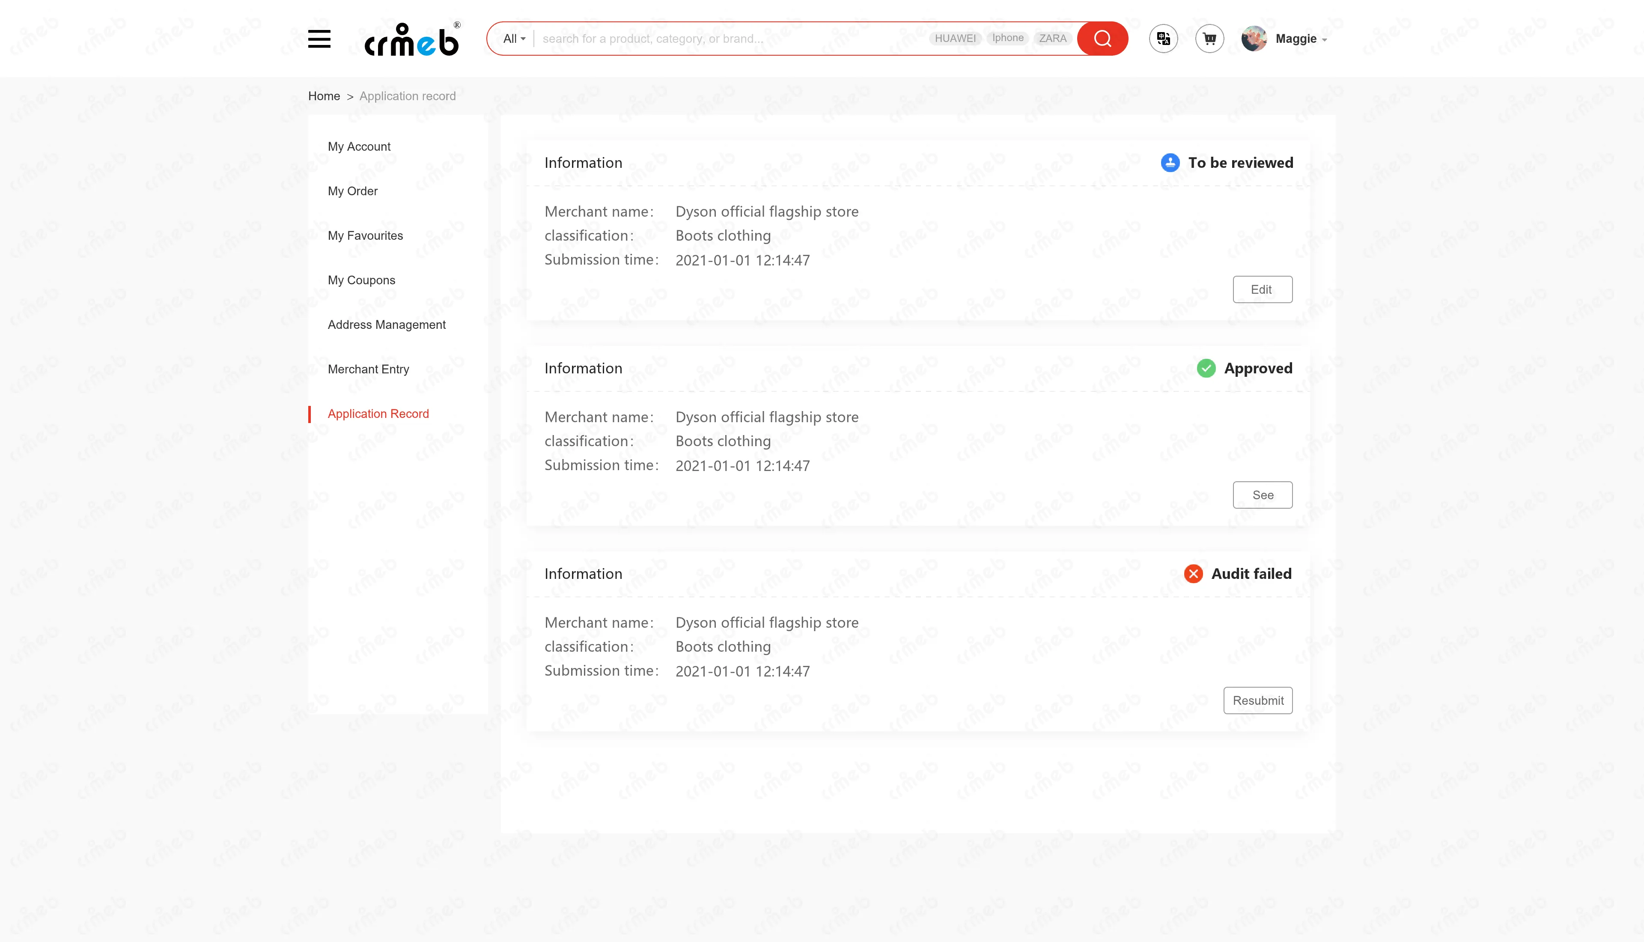Go to Home via breadcrumb
Screen dimensions: 1644x942
click(324, 96)
